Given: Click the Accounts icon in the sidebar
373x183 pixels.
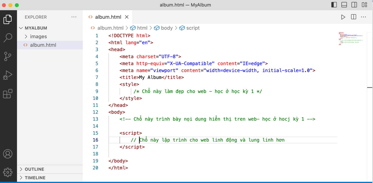Looking at the screenshot, I should tap(8, 154).
